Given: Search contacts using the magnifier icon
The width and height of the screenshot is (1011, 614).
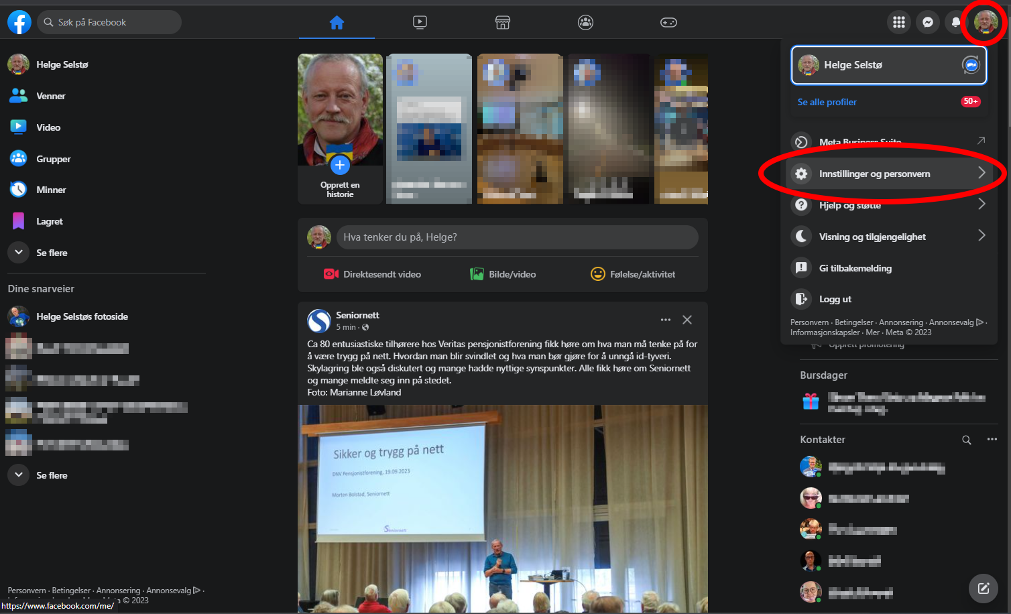Looking at the screenshot, I should (x=966, y=440).
